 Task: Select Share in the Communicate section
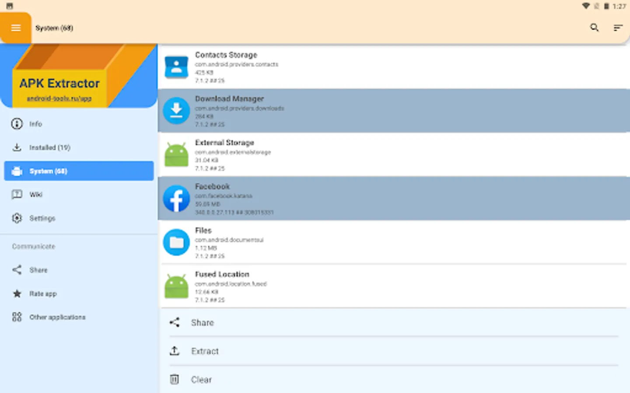pos(79,270)
